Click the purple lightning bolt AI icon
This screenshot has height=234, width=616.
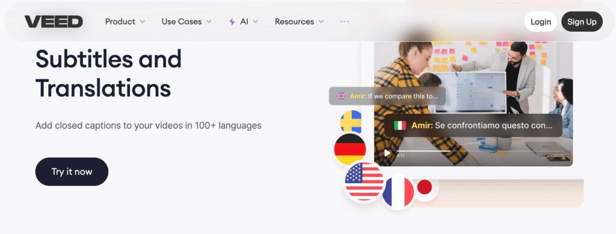pyautogui.click(x=232, y=22)
